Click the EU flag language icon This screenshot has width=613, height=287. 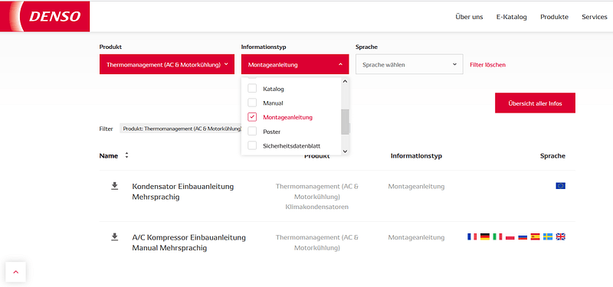(x=560, y=186)
